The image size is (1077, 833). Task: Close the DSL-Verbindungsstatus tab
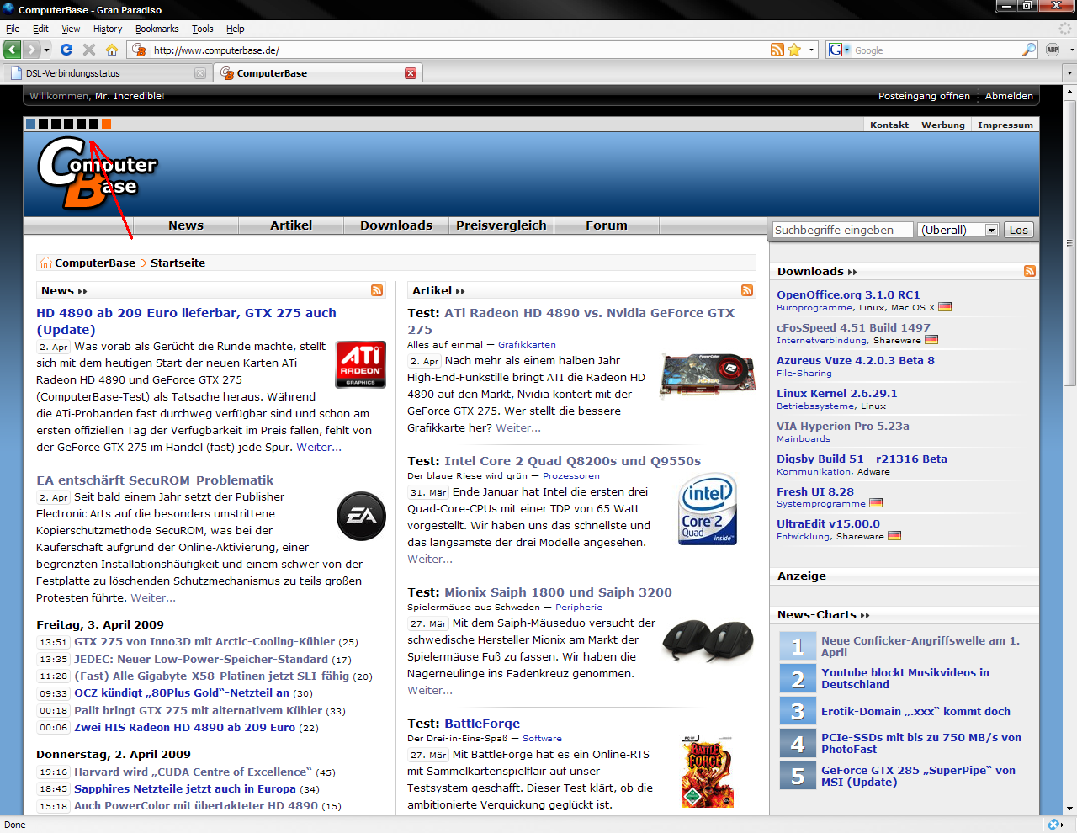tap(199, 73)
